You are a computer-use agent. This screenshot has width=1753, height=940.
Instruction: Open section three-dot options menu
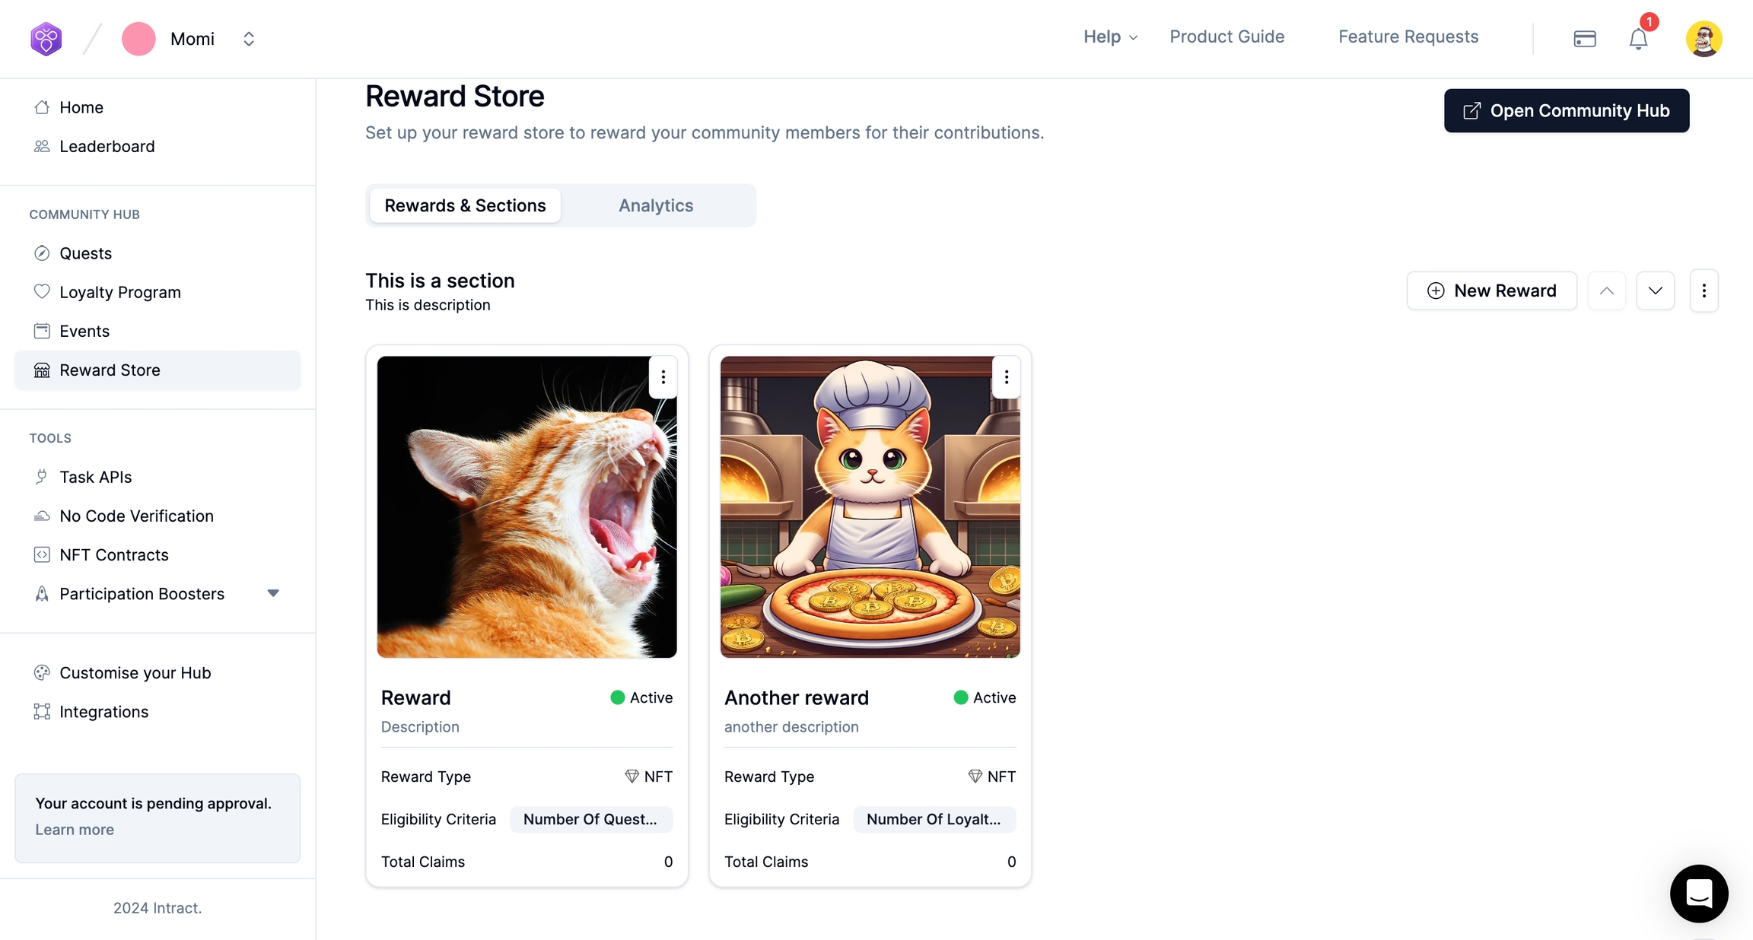pyautogui.click(x=1704, y=291)
